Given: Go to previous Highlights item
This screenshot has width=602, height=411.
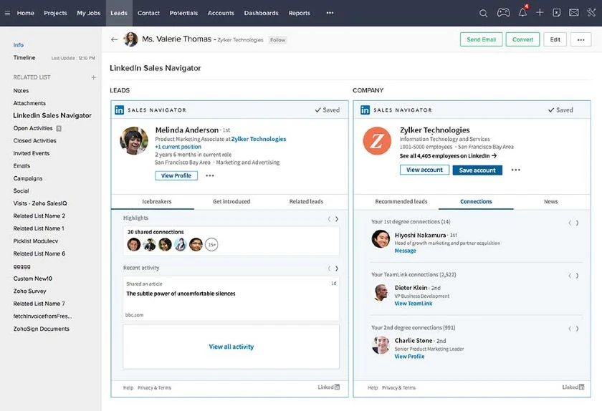Looking at the screenshot, I should point(329,219).
